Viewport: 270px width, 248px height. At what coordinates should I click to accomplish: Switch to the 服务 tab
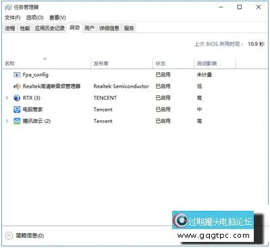point(129,28)
